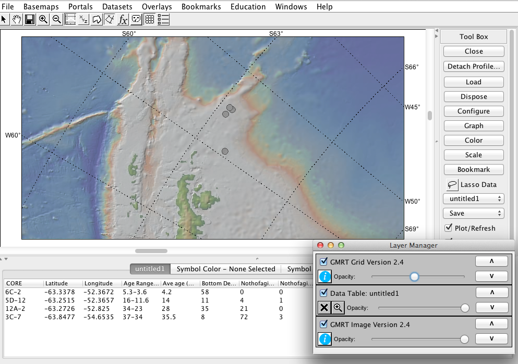
Task: Expand the Save dropdown in Tool Box
Action: 474,214
